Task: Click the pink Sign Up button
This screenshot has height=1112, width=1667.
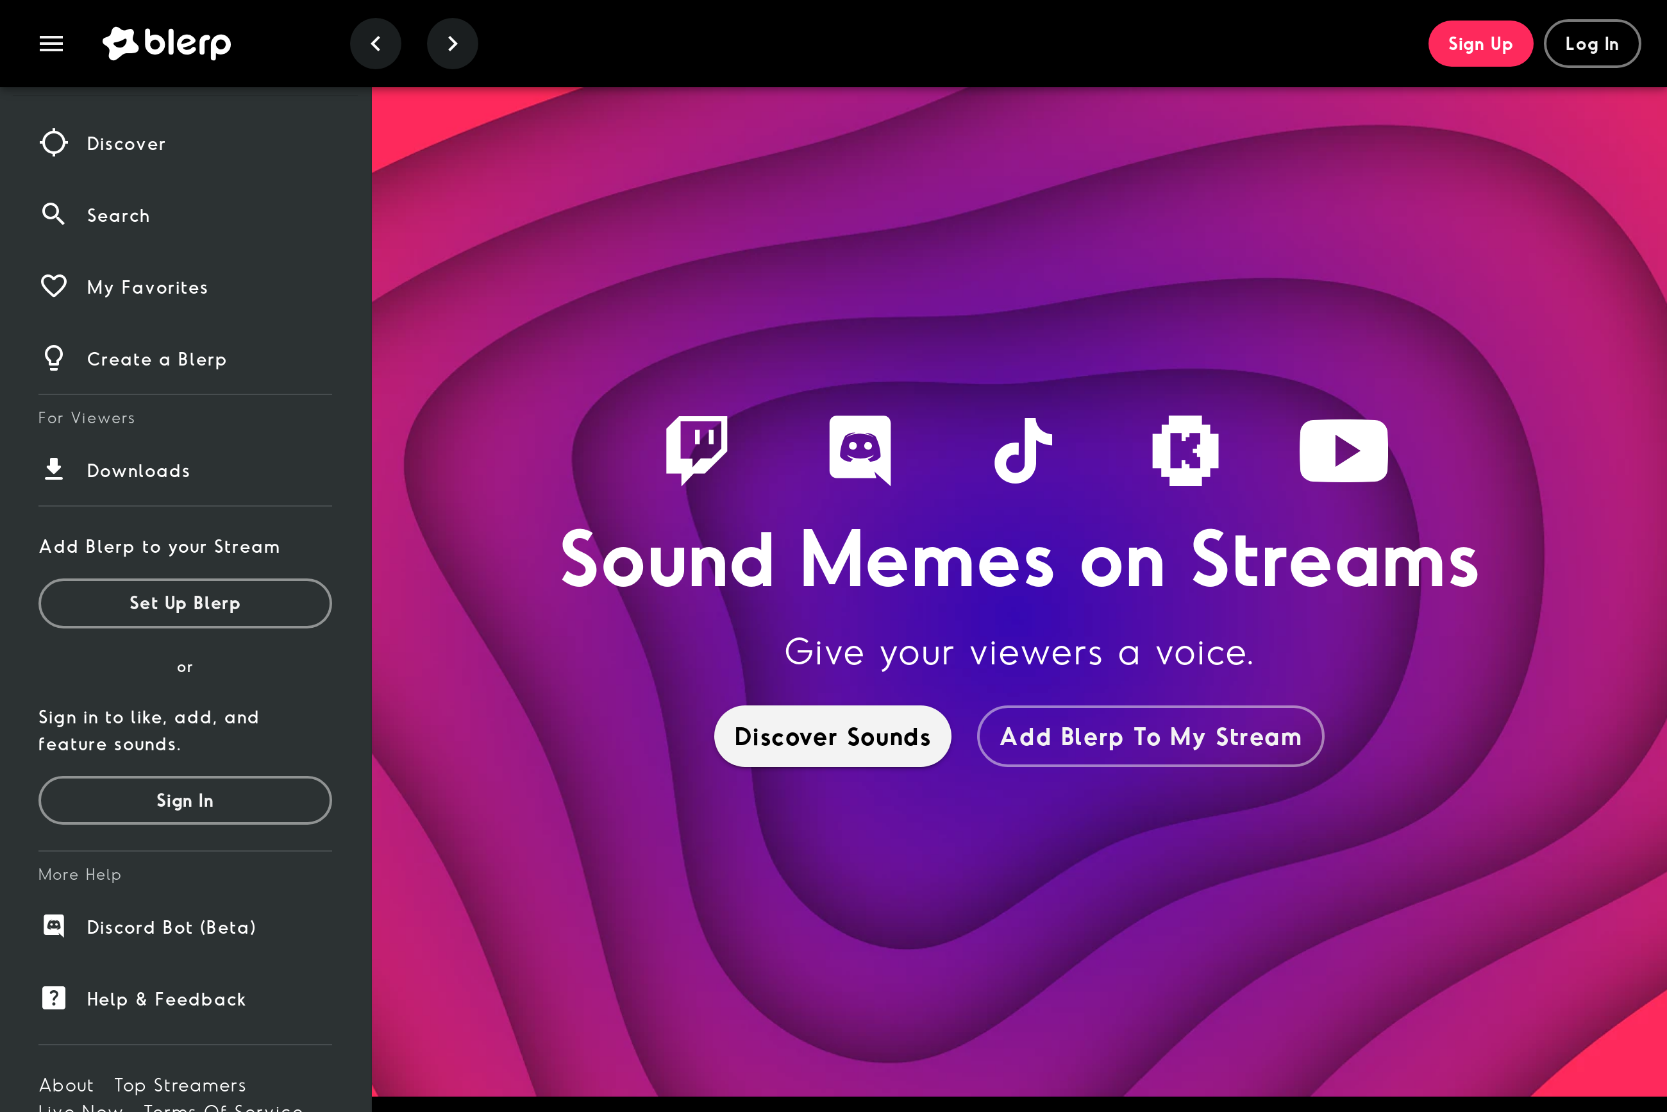Action: click(x=1480, y=44)
